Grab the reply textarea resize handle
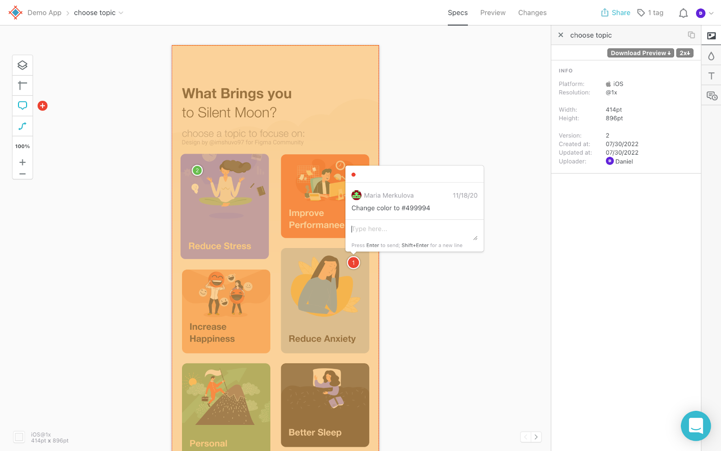Screen dimensions: 721x451 click(475, 238)
